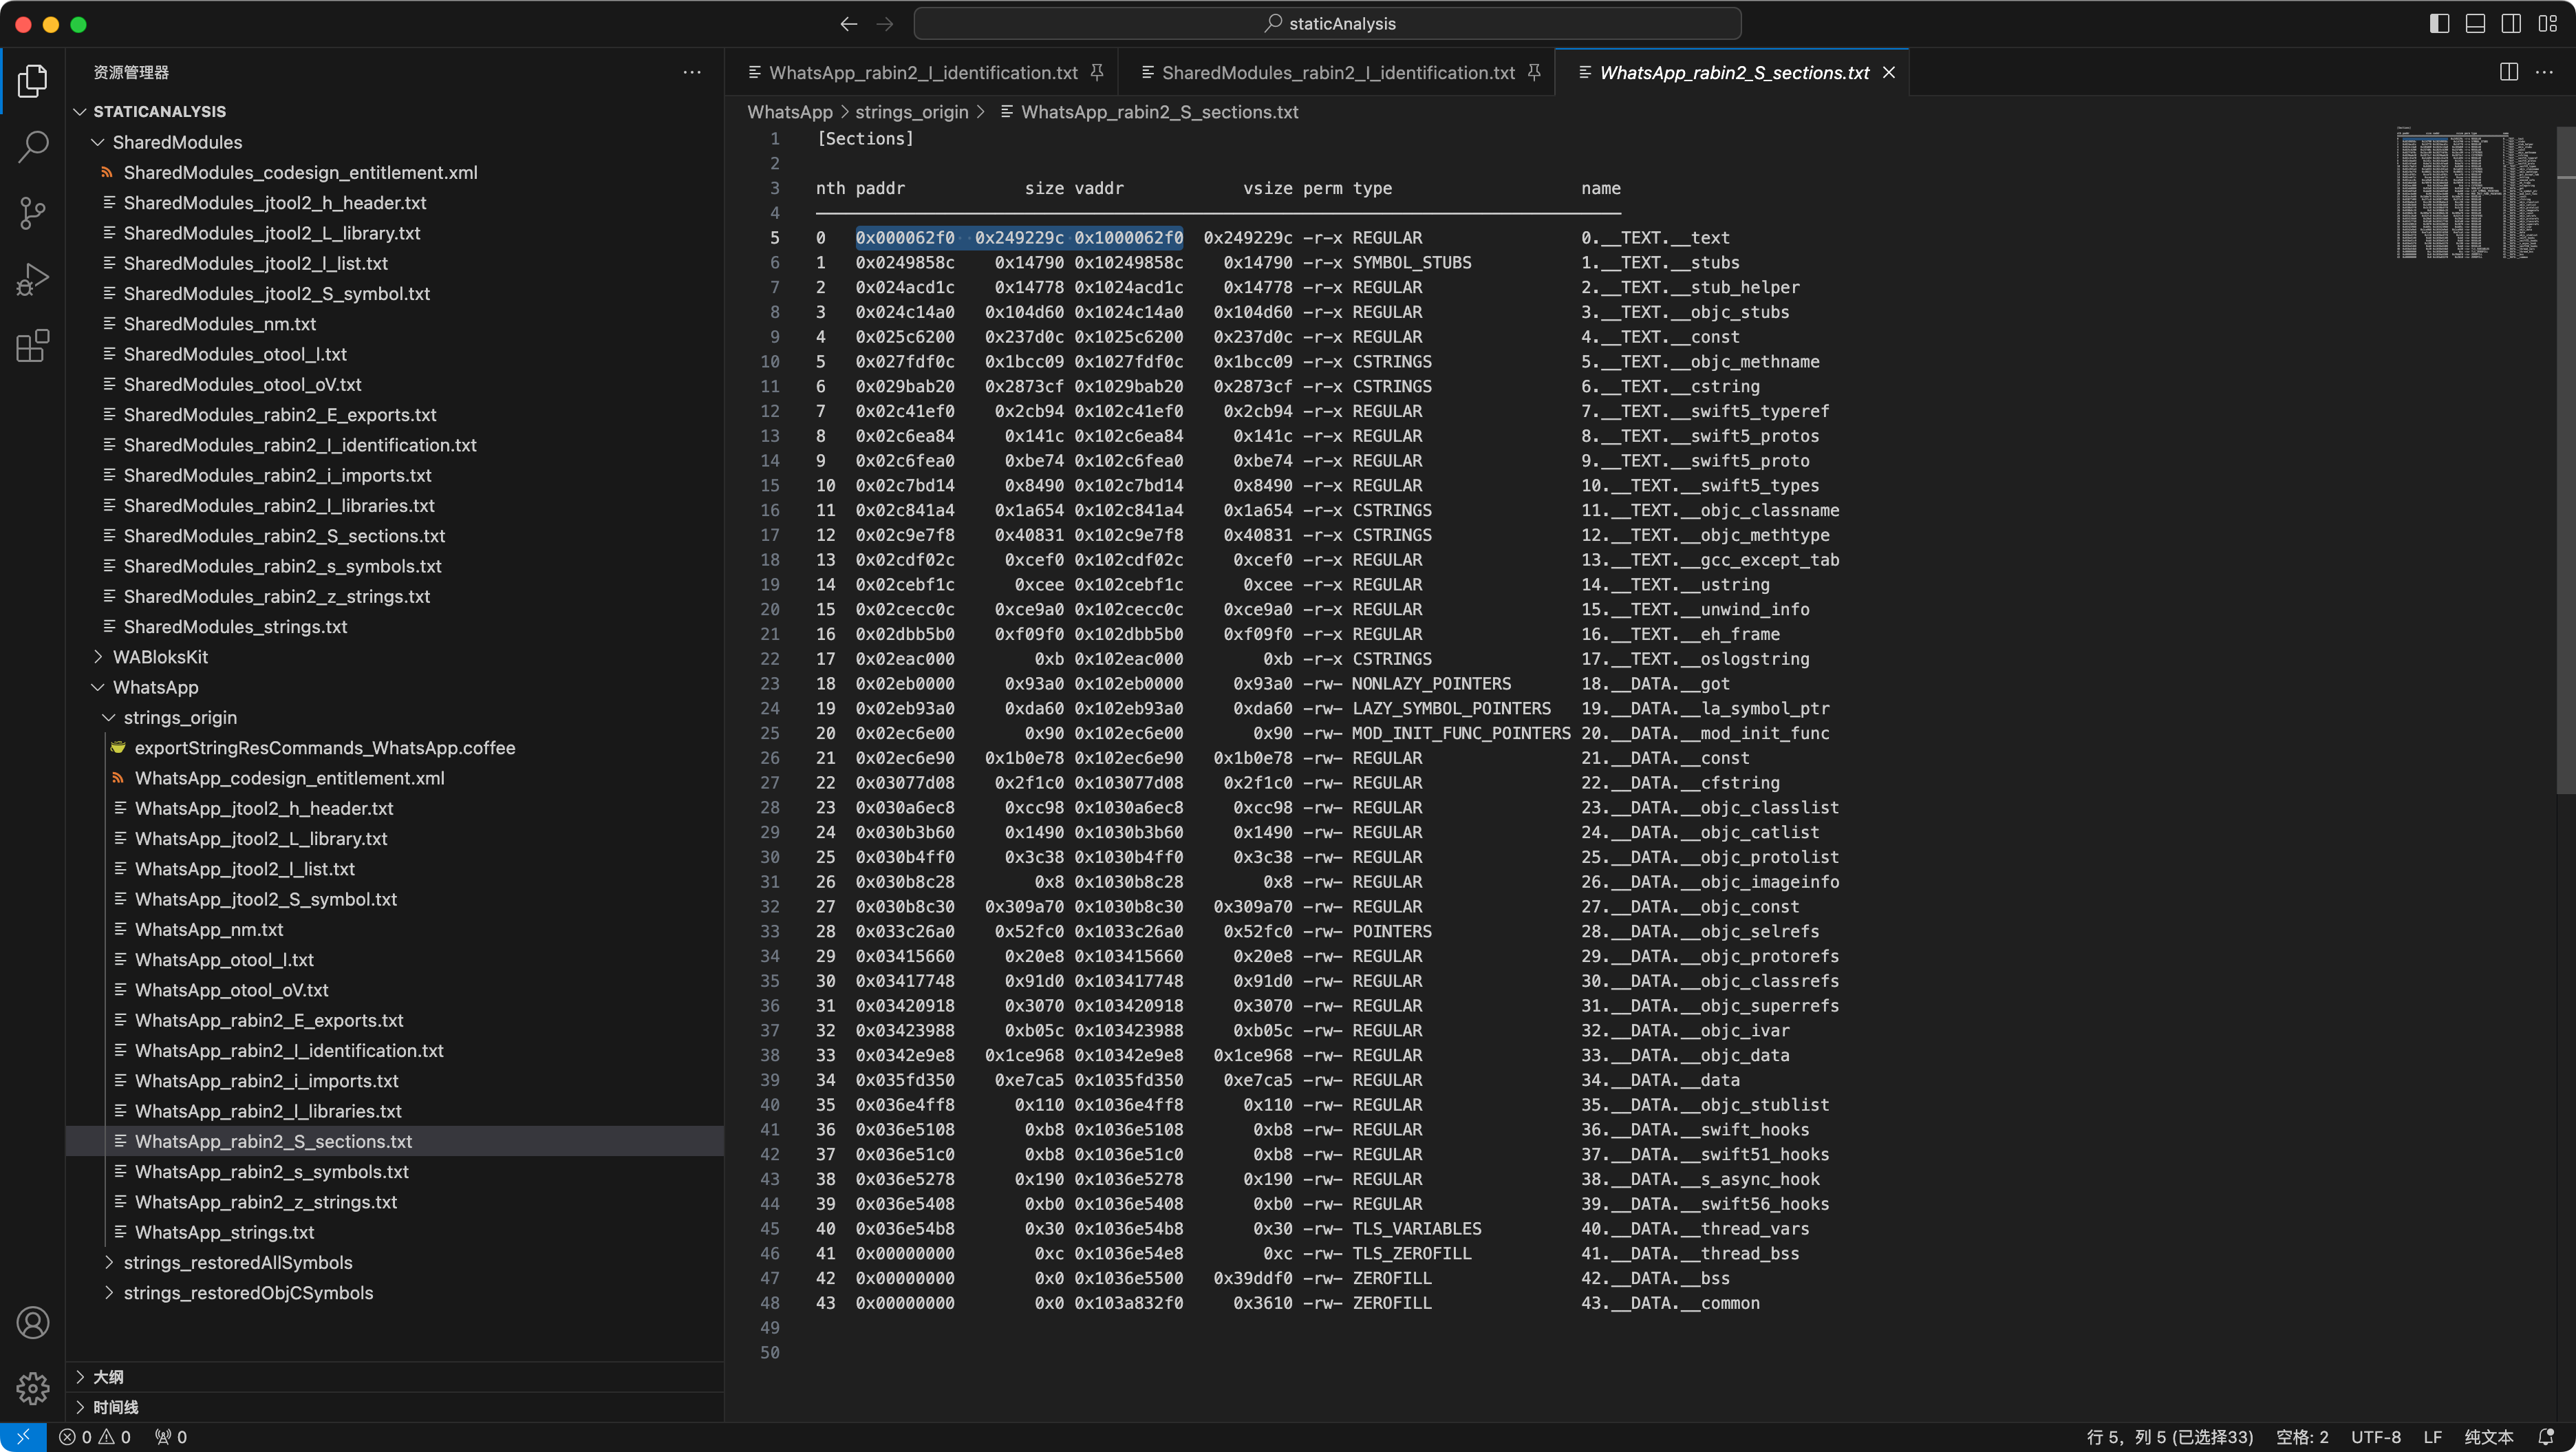This screenshot has height=1452, width=2576.
Task: Click the strings_origin breadcrumb segment
Action: 911,112
